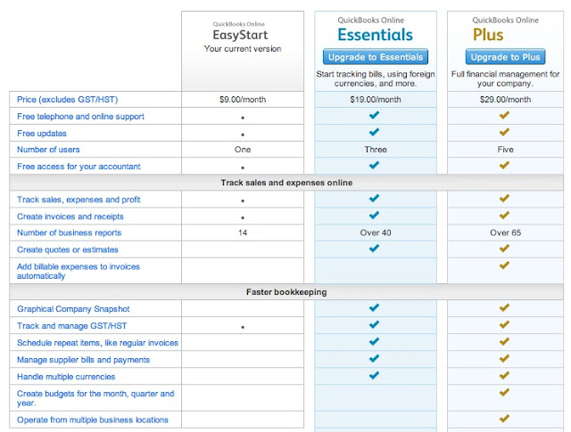571x432 pixels.
Task: Click Essentials checkmark for Handle multiple currencies
Action: point(375,375)
